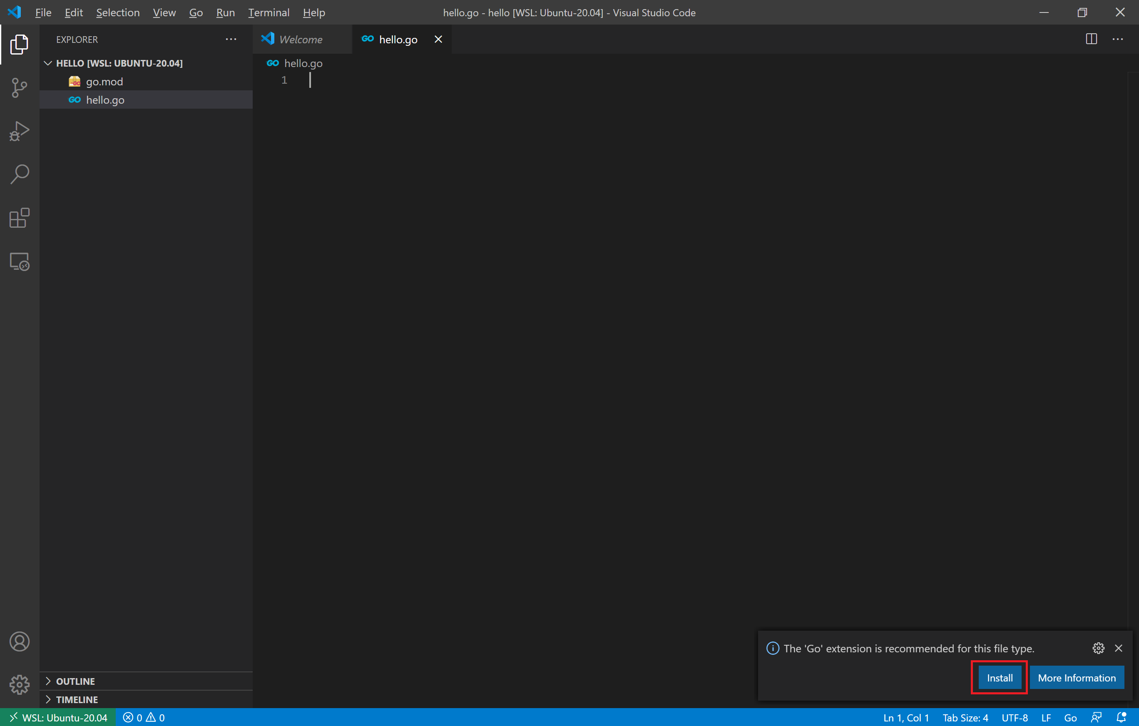Open the Terminal menu
The height and width of the screenshot is (726, 1139).
tap(268, 12)
